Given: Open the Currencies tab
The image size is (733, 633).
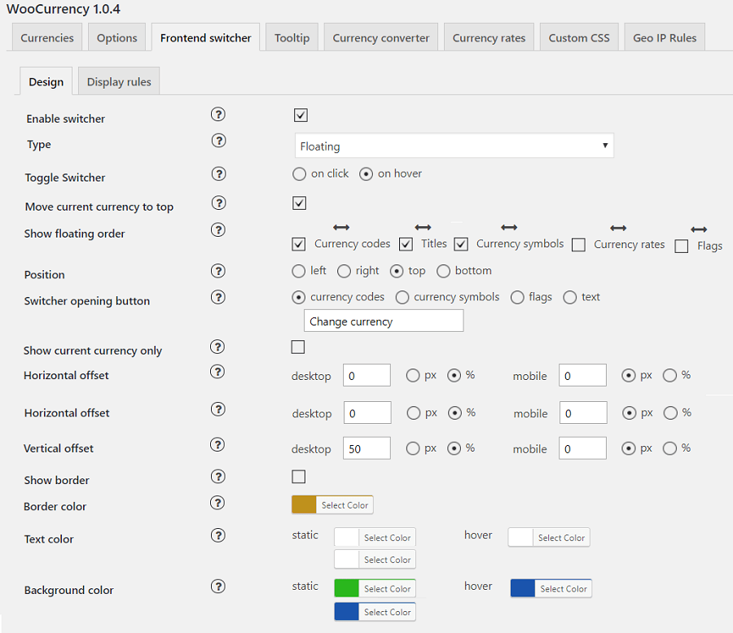Looking at the screenshot, I should [46, 37].
